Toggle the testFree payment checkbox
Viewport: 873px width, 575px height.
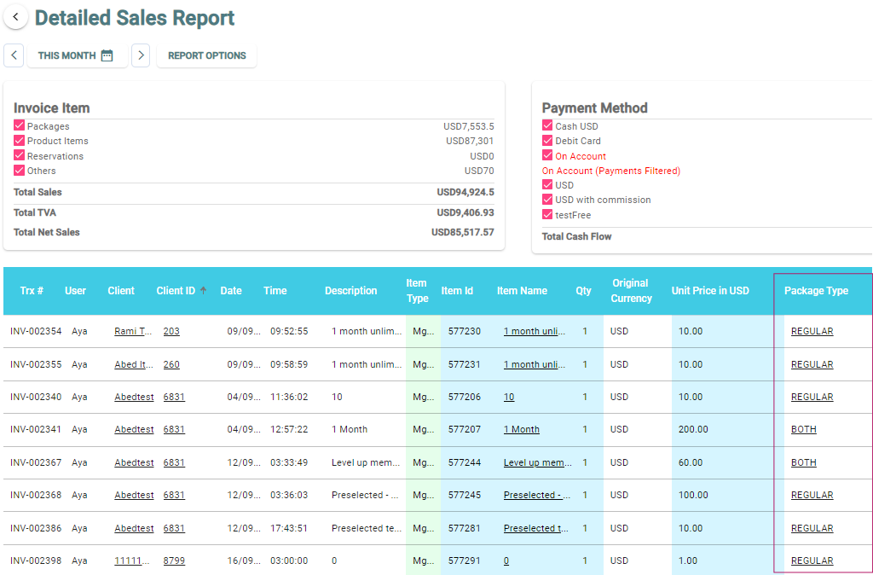[548, 214]
